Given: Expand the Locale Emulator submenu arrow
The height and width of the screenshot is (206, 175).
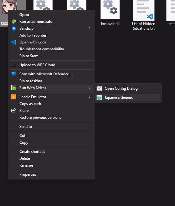Looking at the screenshot, I should (90, 97).
